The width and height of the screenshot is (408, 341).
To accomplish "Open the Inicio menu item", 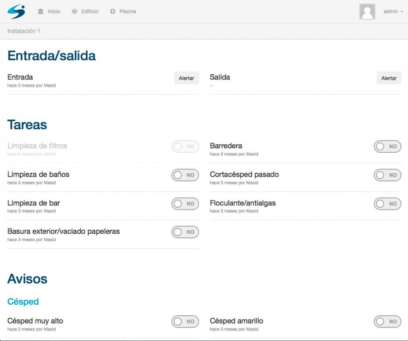I will point(54,11).
